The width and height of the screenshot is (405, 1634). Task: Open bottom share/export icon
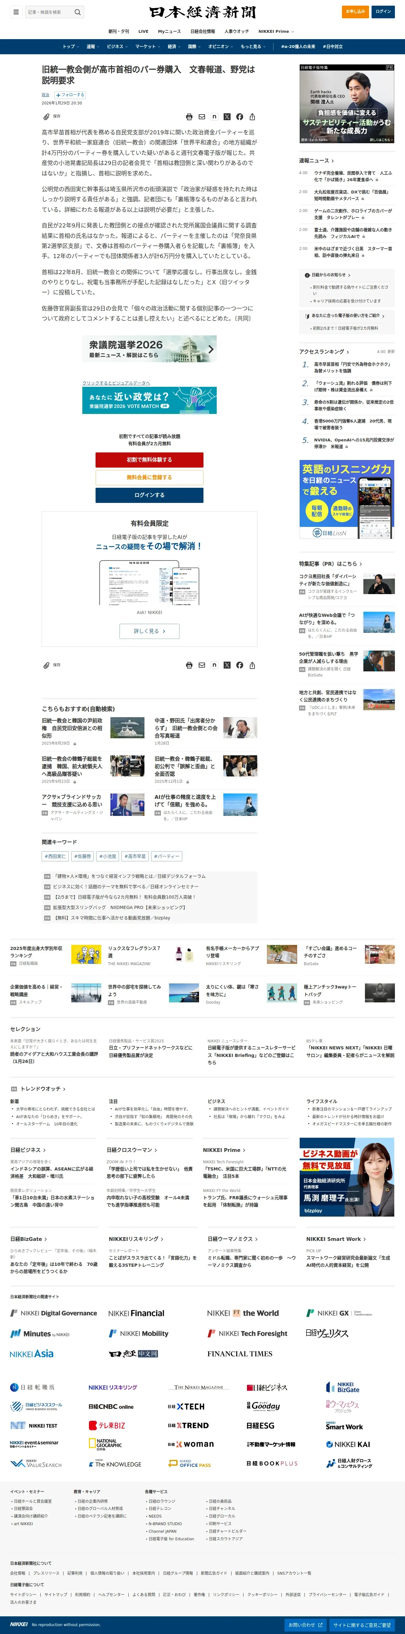[x=252, y=665]
